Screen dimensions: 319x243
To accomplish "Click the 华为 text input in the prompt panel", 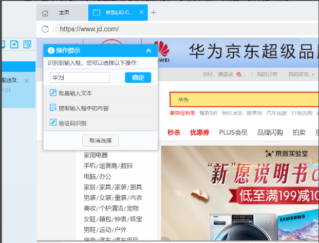I will click(80, 77).
